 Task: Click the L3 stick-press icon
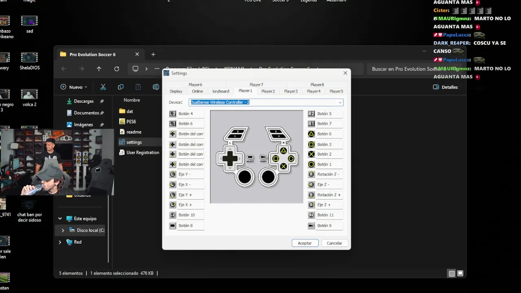[x=173, y=215]
